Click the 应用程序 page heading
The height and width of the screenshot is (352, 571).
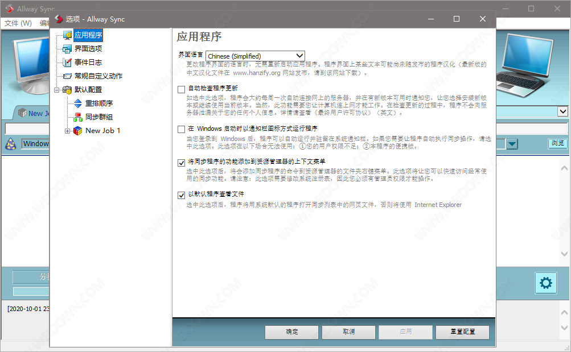point(199,37)
